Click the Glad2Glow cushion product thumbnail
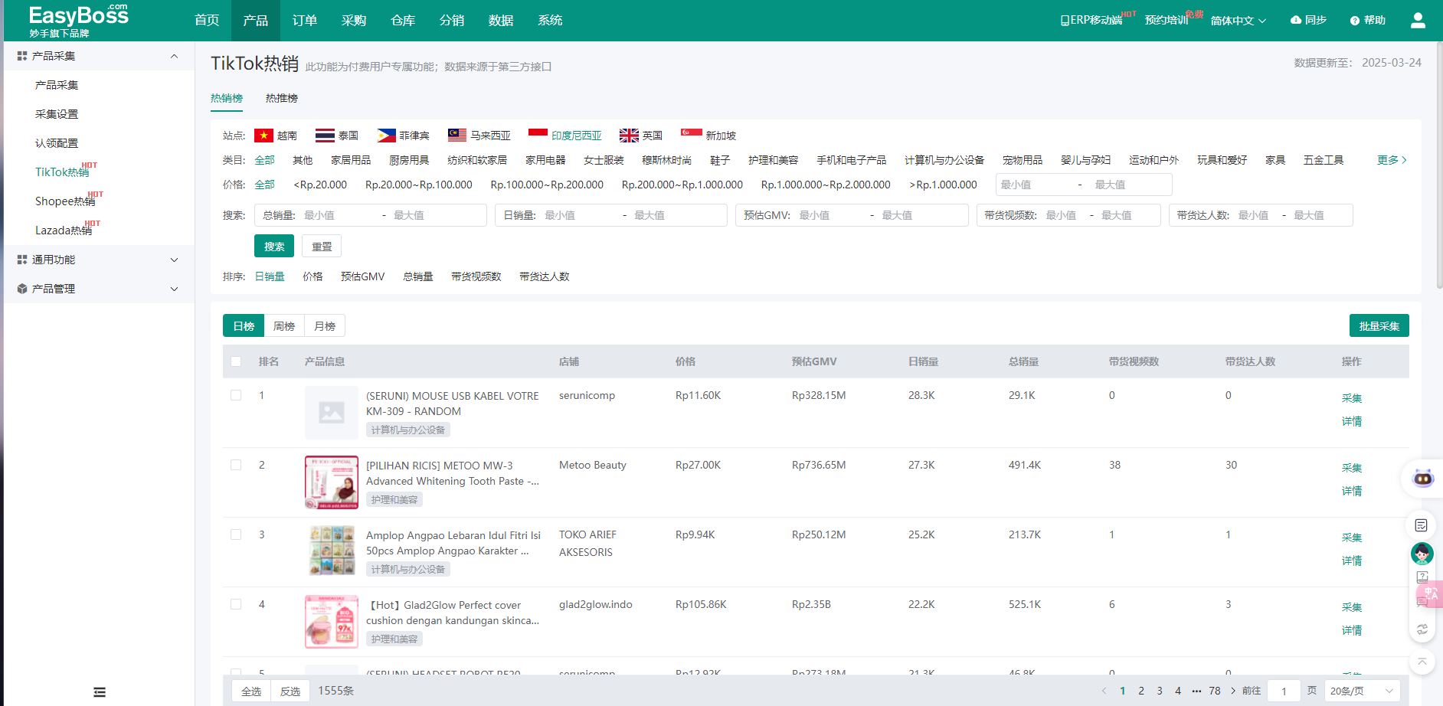Viewport: 1443px width, 706px height. [x=332, y=622]
